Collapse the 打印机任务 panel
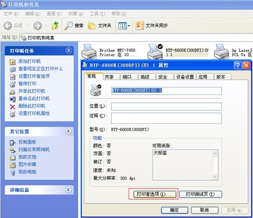The image size is (253, 218). click(x=69, y=51)
